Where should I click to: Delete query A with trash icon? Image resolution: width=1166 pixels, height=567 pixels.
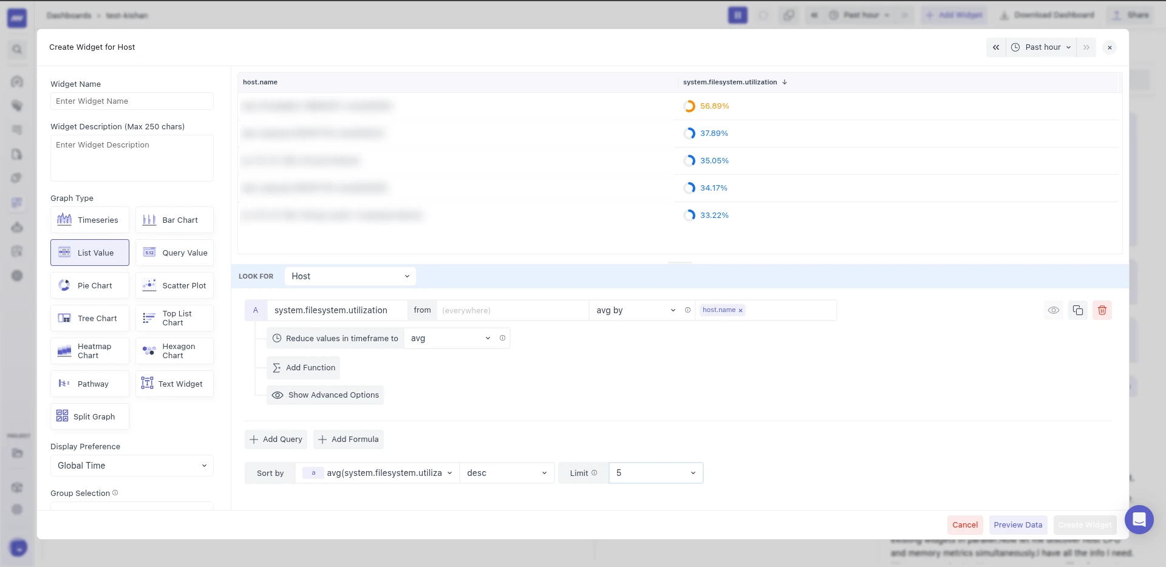(1102, 310)
